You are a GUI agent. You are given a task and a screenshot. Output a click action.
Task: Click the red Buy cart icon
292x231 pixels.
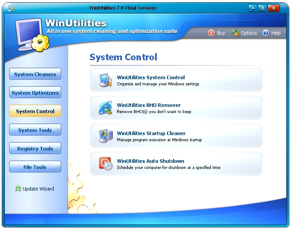pyautogui.click(x=211, y=33)
